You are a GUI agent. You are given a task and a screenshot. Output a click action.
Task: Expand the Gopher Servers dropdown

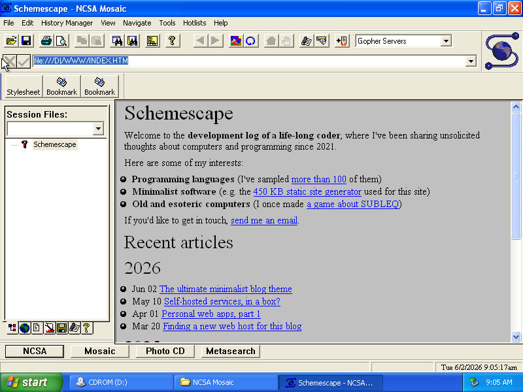coord(446,41)
